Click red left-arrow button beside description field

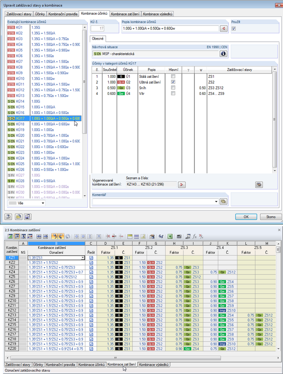pyautogui.click(x=223, y=29)
